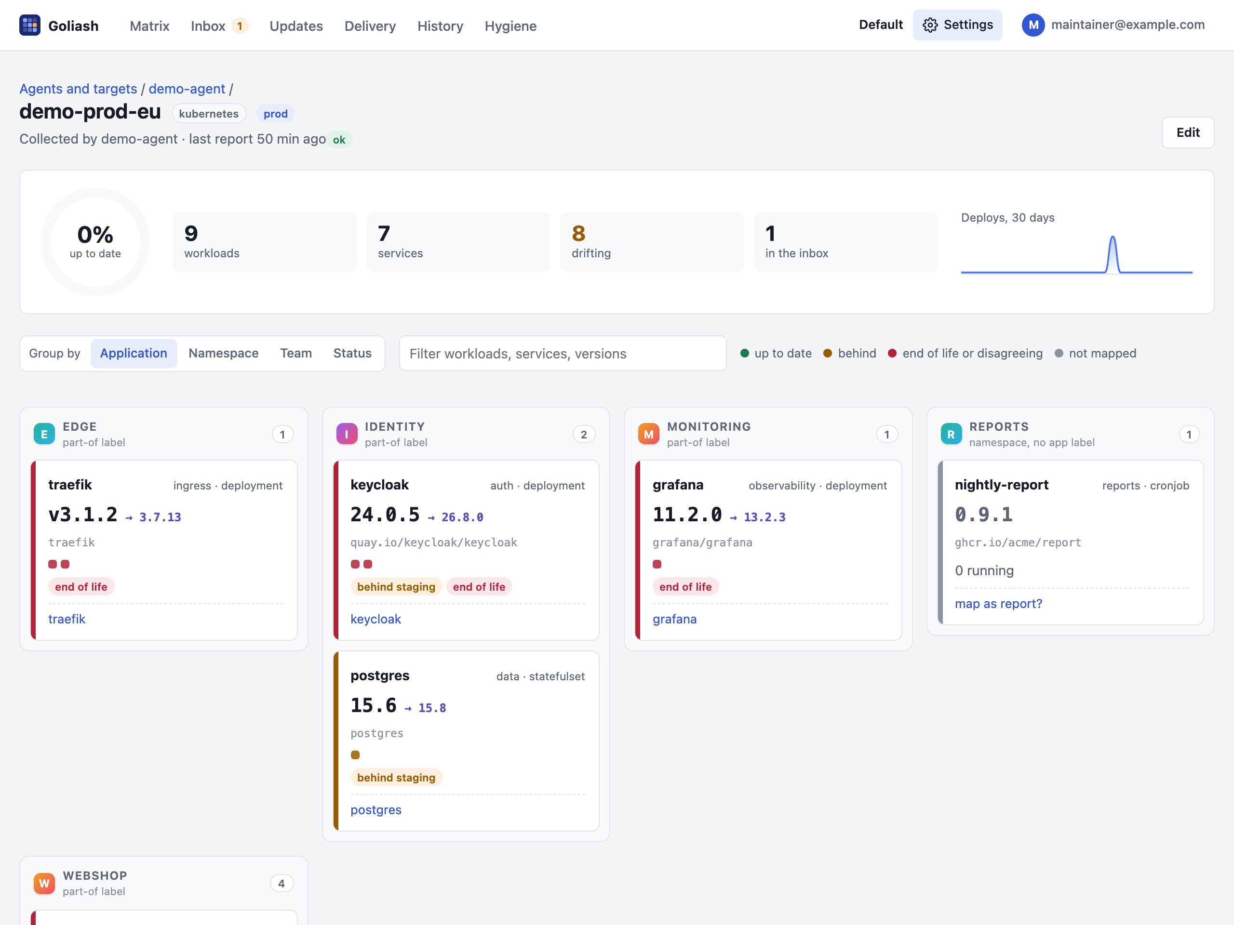Open the grafana service link

(674, 619)
